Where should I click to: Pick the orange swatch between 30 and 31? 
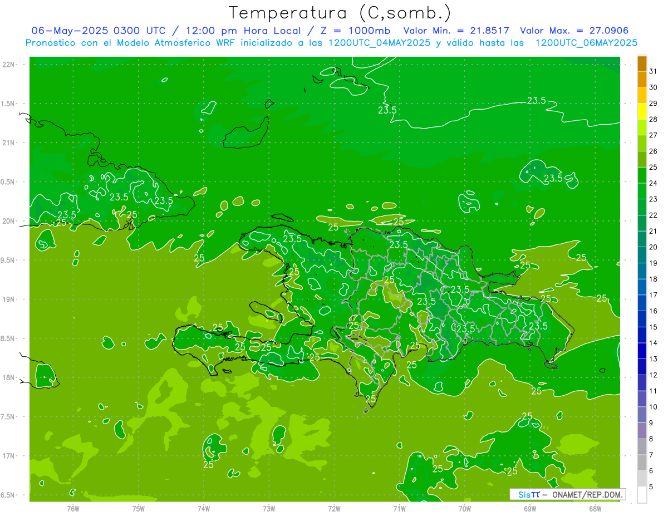click(x=642, y=80)
